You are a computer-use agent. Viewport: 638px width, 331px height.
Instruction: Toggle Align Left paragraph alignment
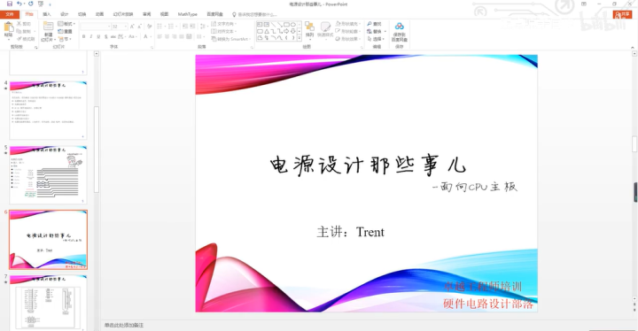coord(159,36)
